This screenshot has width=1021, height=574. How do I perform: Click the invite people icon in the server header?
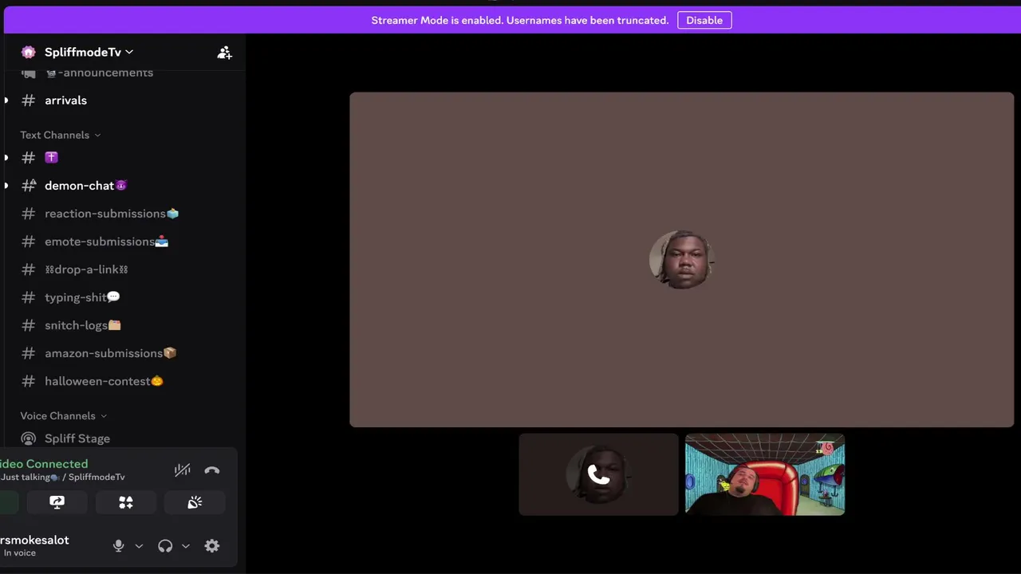[224, 53]
